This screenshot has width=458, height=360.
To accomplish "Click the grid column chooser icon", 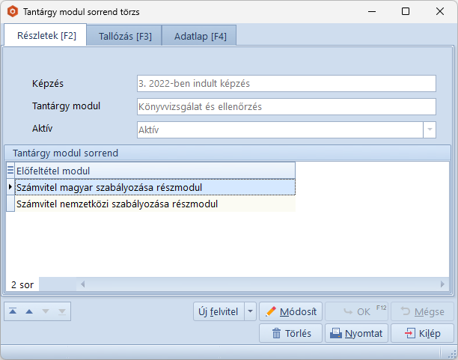I will click(x=10, y=170).
